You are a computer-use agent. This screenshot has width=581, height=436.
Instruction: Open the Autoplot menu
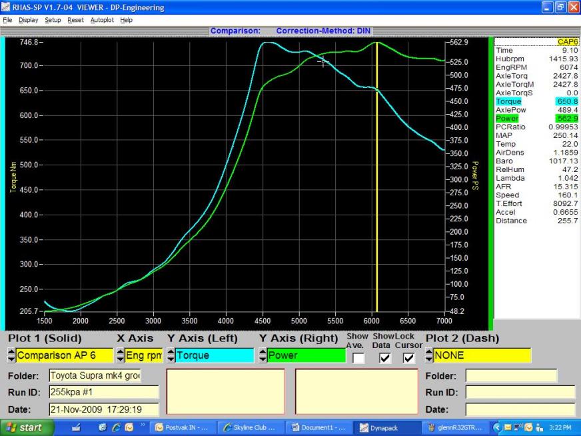coord(102,20)
